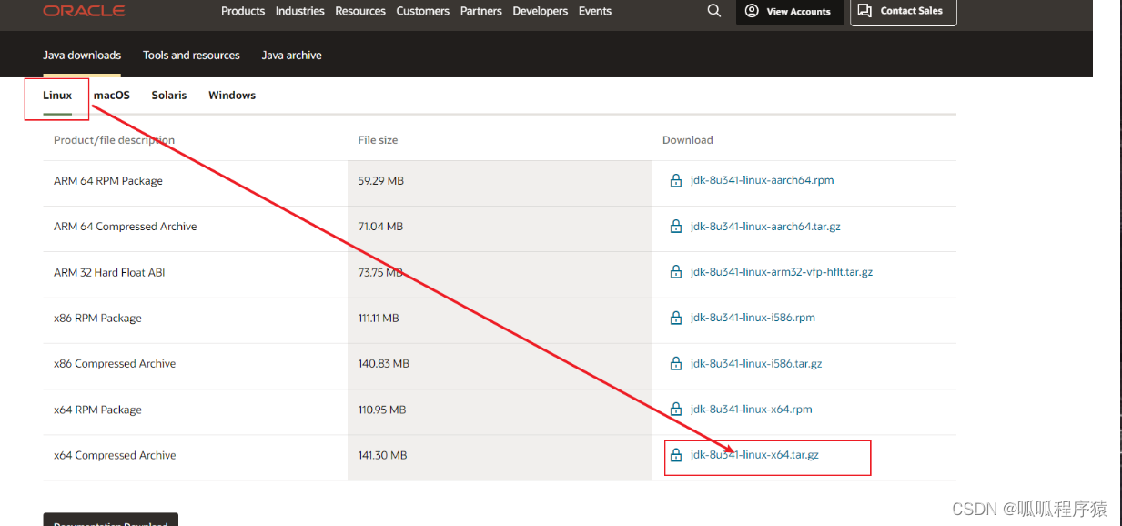Open the search magnifier icon
Viewport: 1122px width, 526px height.
[714, 11]
